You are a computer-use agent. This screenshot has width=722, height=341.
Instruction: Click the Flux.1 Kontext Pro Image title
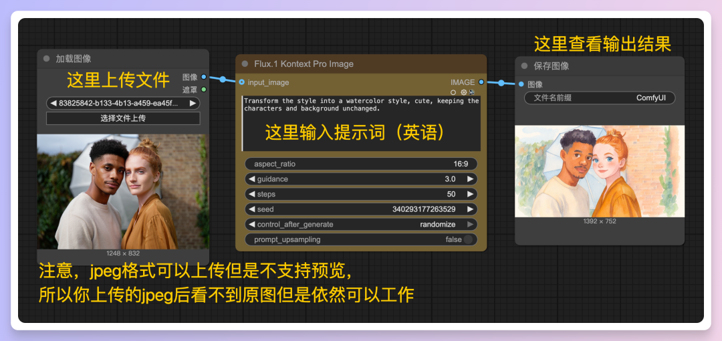point(304,64)
